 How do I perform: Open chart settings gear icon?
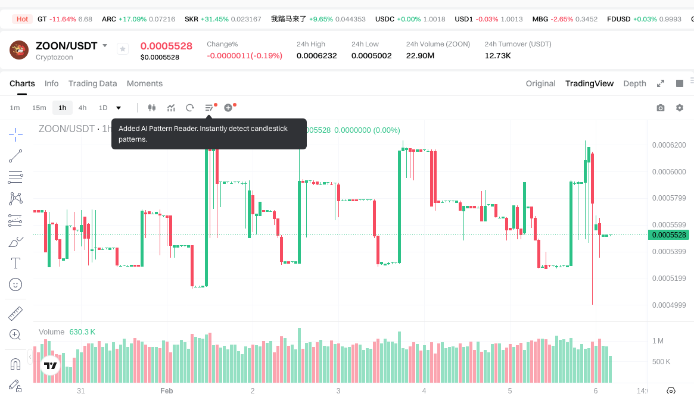pyautogui.click(x=679, y=108)
